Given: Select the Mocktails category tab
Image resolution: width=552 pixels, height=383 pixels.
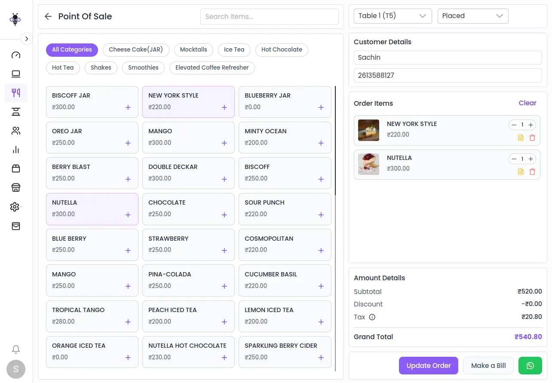Looking at the screenshot, I should [193, 50].
